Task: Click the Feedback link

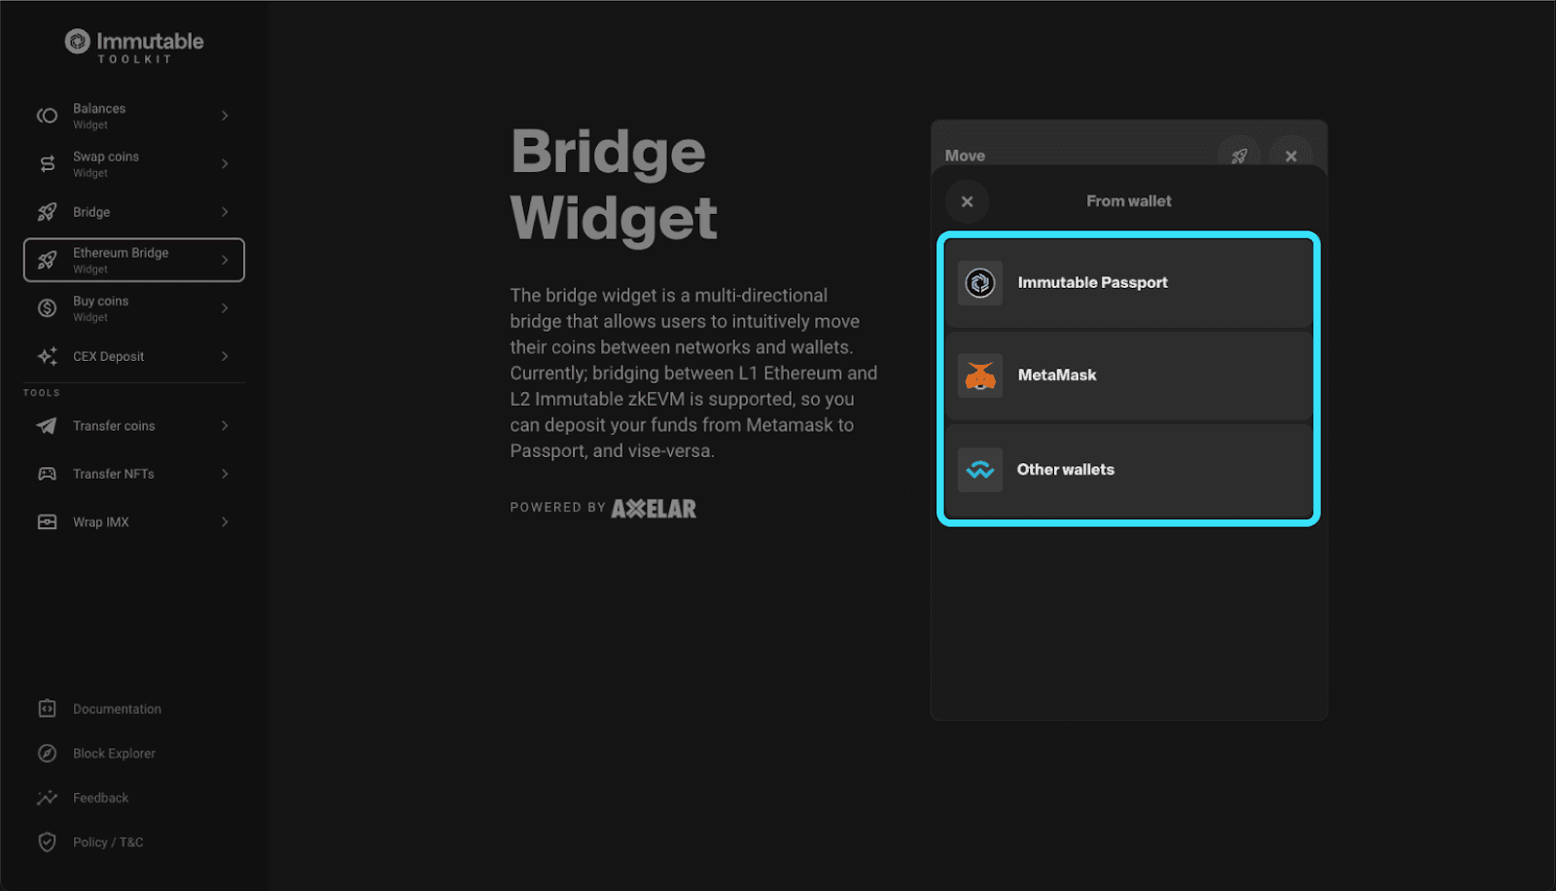Action: [x=100, y=798]
